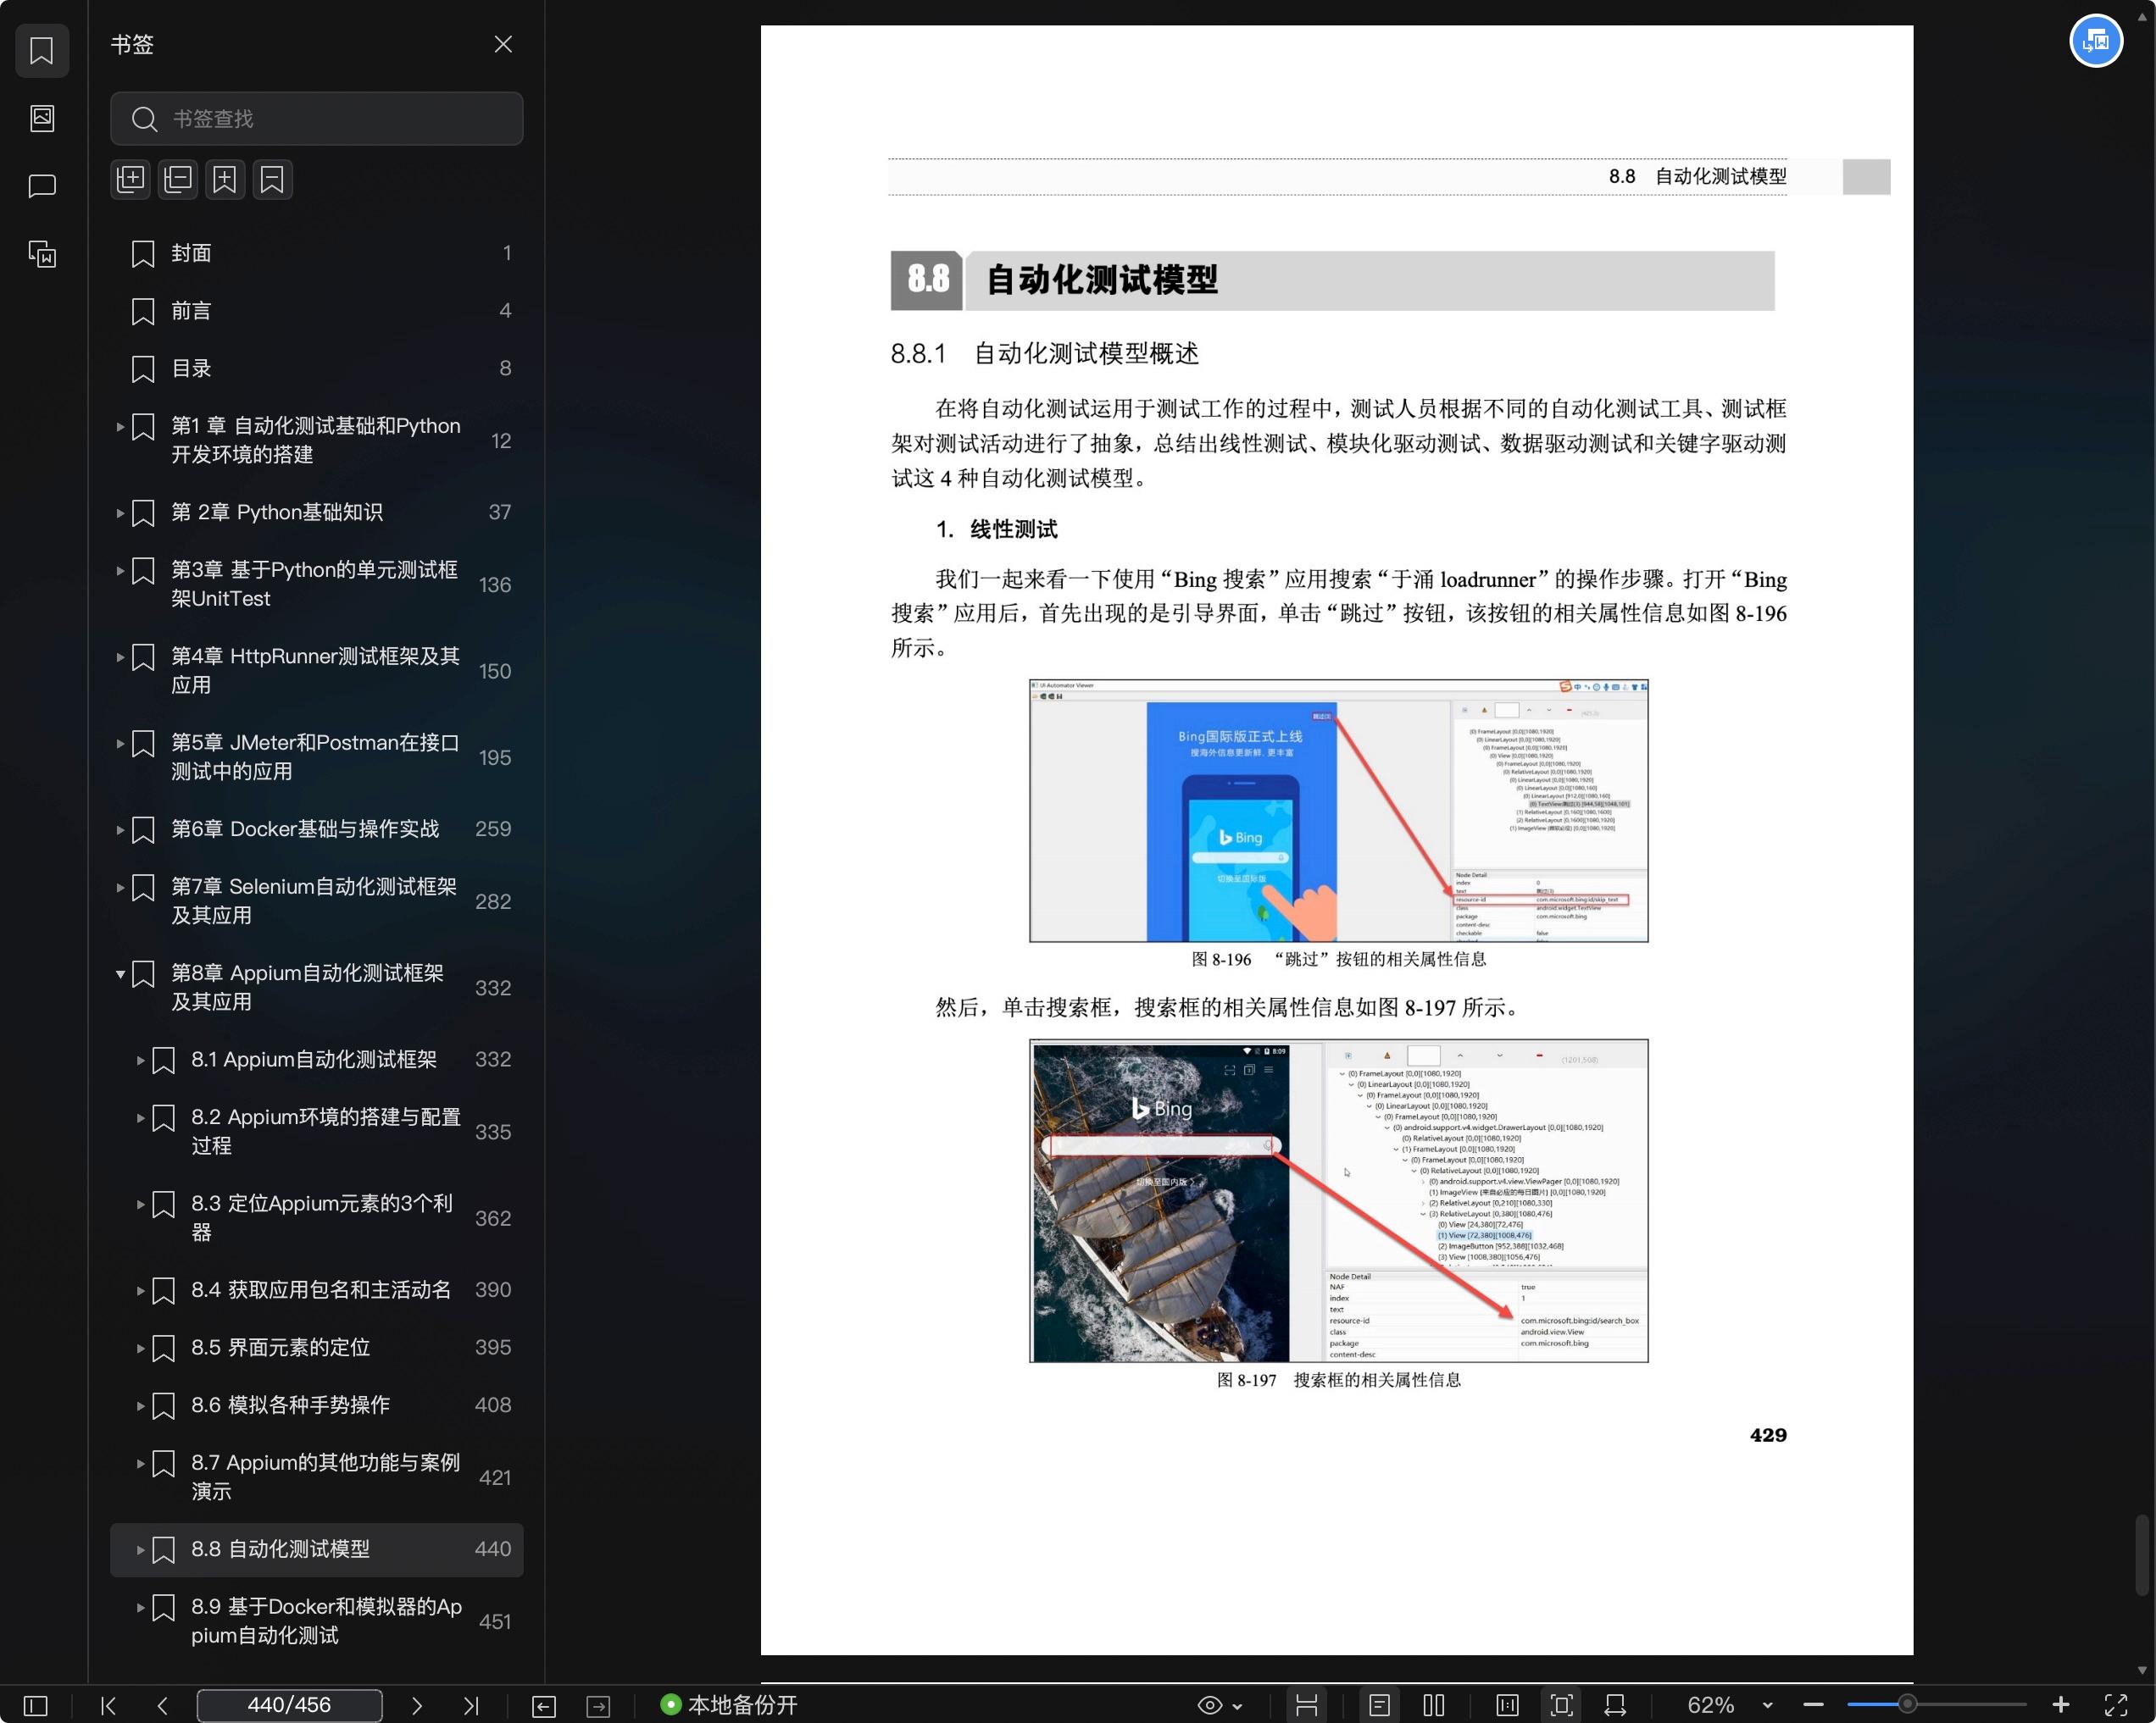The width and height of the screenshot is (2156, 1723).
Task: Open the comments panel icon
Action: tap(42, 186)
